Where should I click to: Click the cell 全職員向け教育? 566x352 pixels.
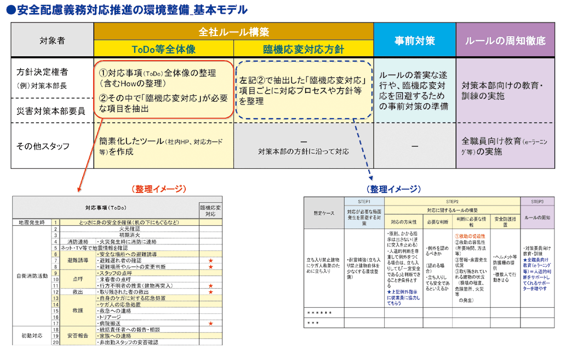[504, 146]
